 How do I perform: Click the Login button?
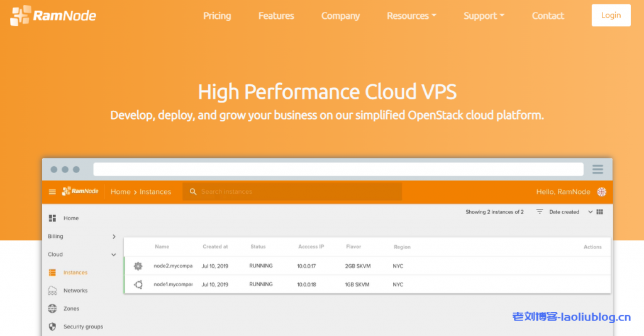pyautogui.click(x=611, y=16)
